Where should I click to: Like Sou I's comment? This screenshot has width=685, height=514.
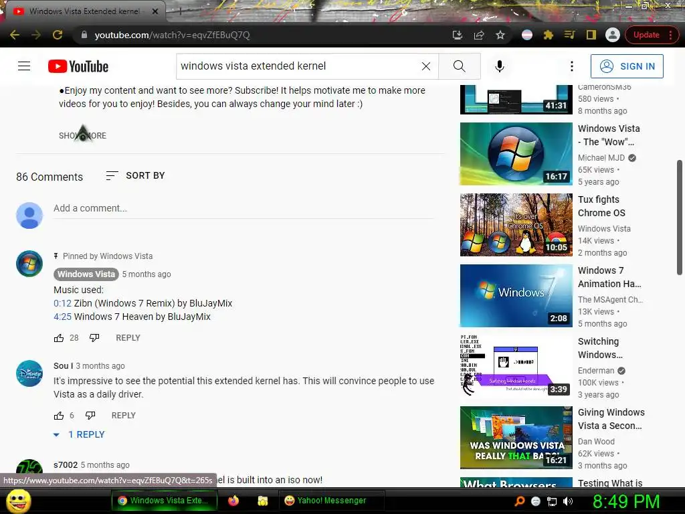(59, 416)
